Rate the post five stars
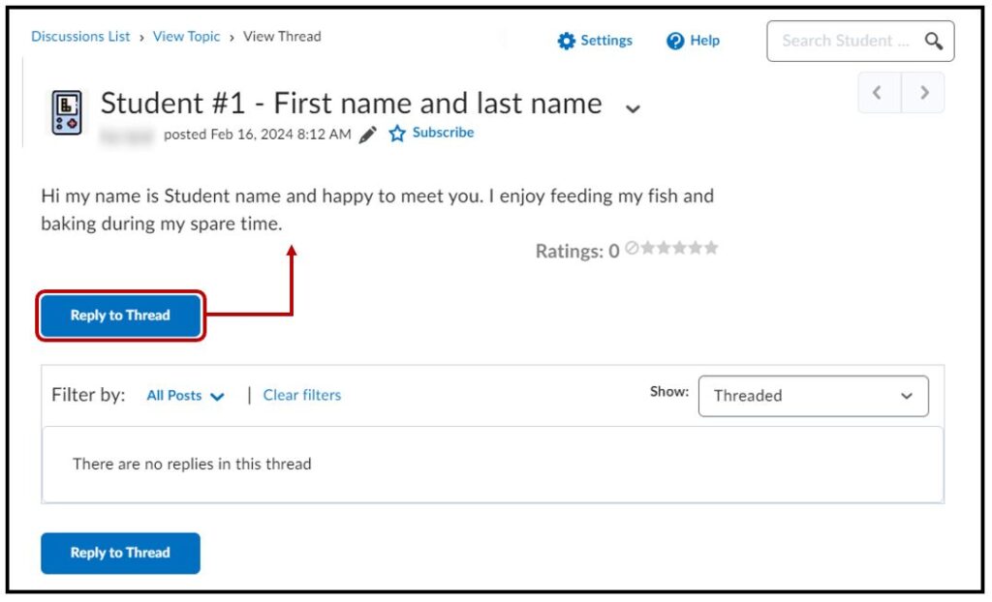992x602 pixels. point(712,248)
